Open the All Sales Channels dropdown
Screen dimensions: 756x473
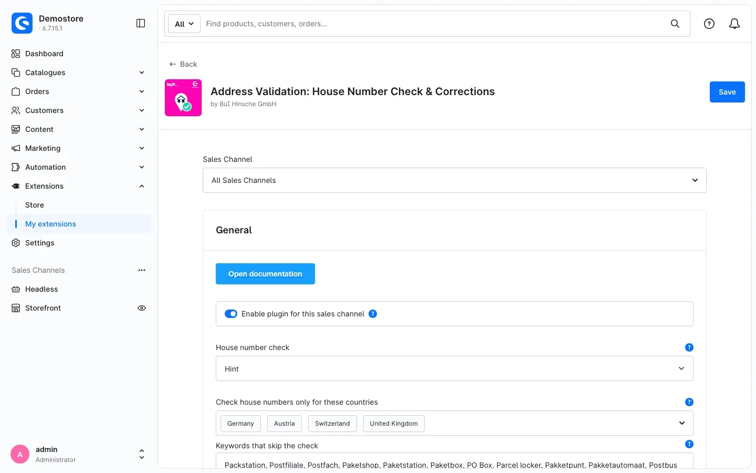(455, 180)
